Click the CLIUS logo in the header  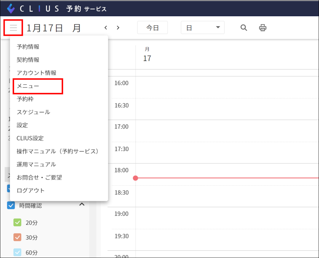coord(11,8)
